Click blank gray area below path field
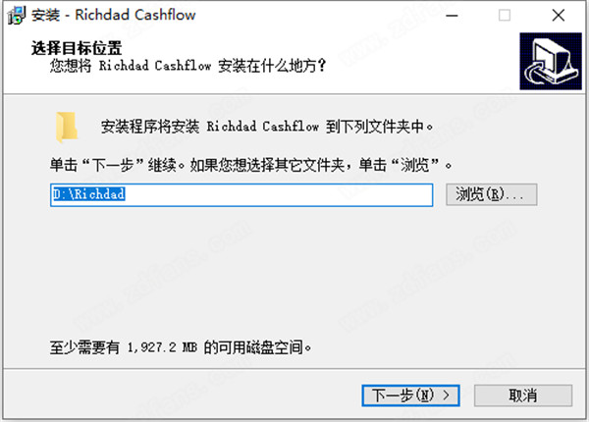The height and width of the screenshot is (422, 589). tap(293, 274)
